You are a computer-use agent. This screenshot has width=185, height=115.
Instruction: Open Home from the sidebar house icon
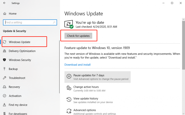pos(5,14)
